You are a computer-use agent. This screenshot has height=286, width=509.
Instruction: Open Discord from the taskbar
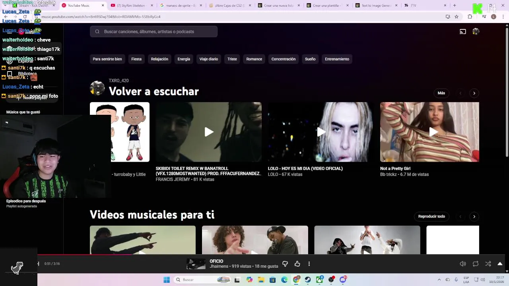point(343,280)
